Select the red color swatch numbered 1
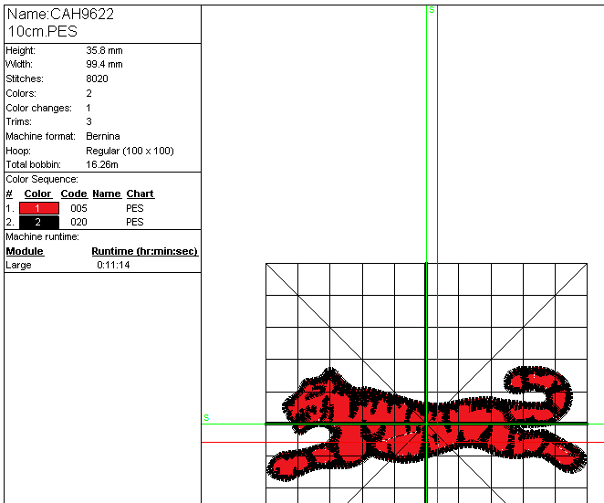This screenshot has height=503, width=604. [x=39, y=208]
